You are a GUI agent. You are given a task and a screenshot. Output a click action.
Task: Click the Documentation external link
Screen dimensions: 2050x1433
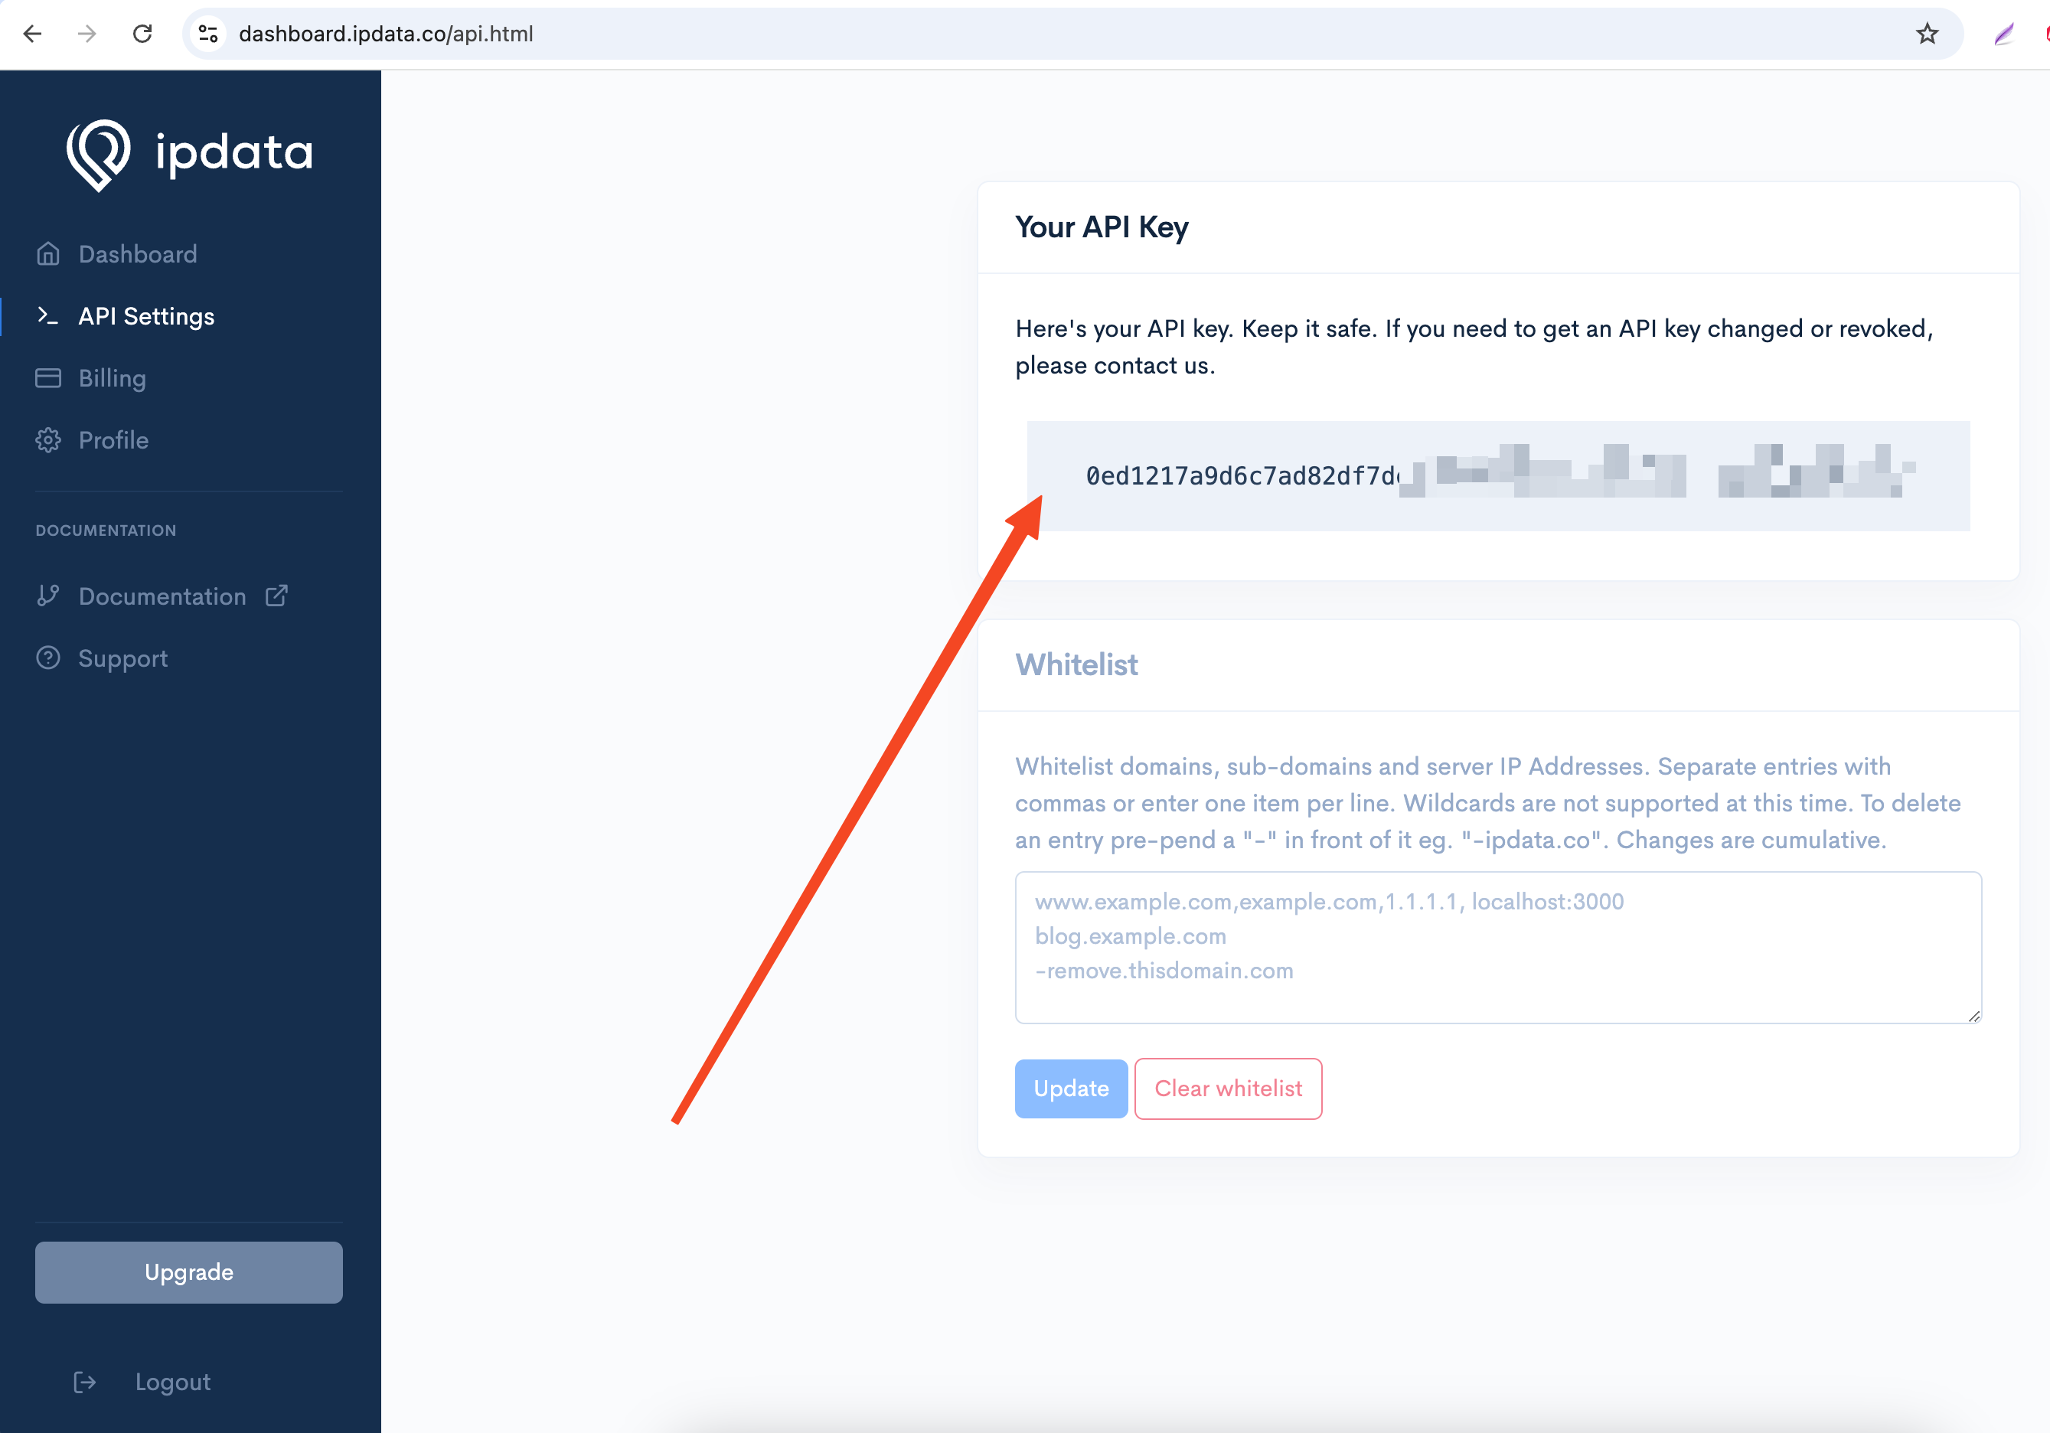click(185, 596)
